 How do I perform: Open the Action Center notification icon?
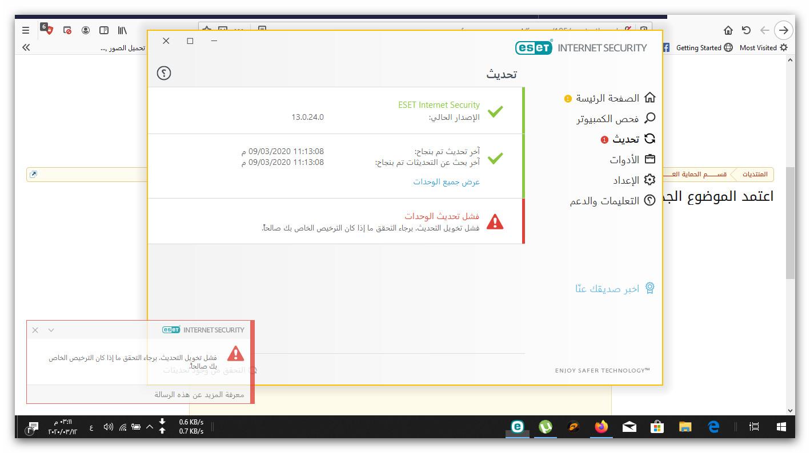pos(32,427)
